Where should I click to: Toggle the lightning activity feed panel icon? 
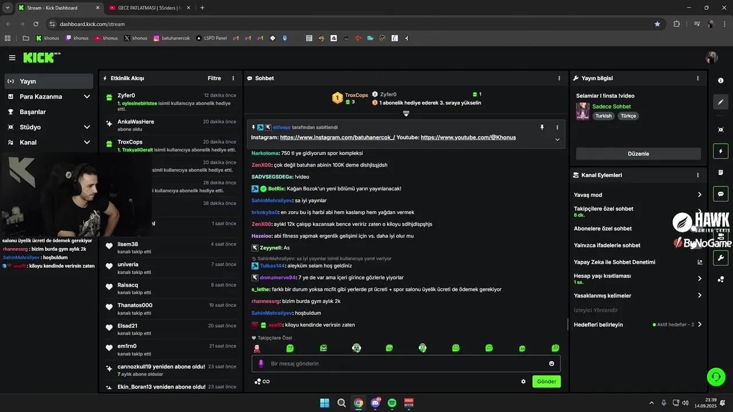(x=721, y=151)
